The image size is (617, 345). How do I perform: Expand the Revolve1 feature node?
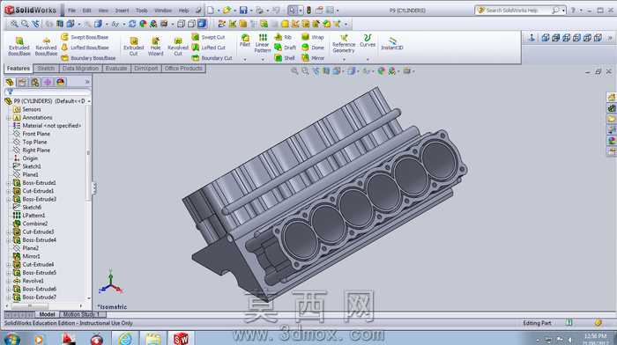click(x=9, y=281)
